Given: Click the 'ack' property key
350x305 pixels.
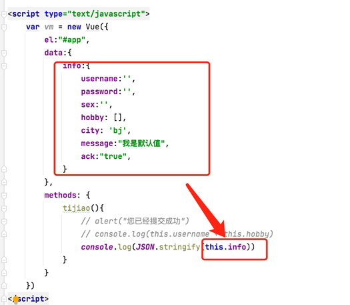Looking at the screenshot, I should tap(88, 156).
